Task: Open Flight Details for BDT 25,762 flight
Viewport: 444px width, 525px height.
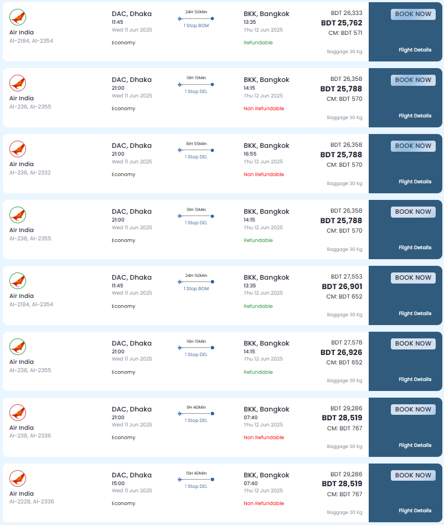Action: tap(415, 50)
